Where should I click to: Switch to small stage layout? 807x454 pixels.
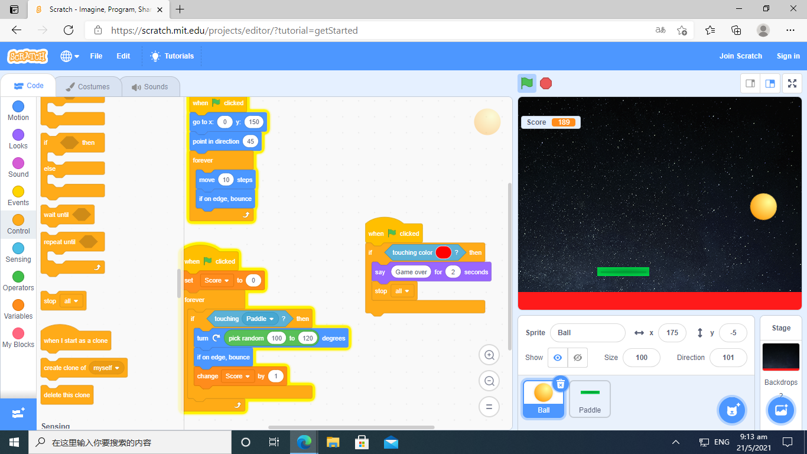tap(750, 83)
